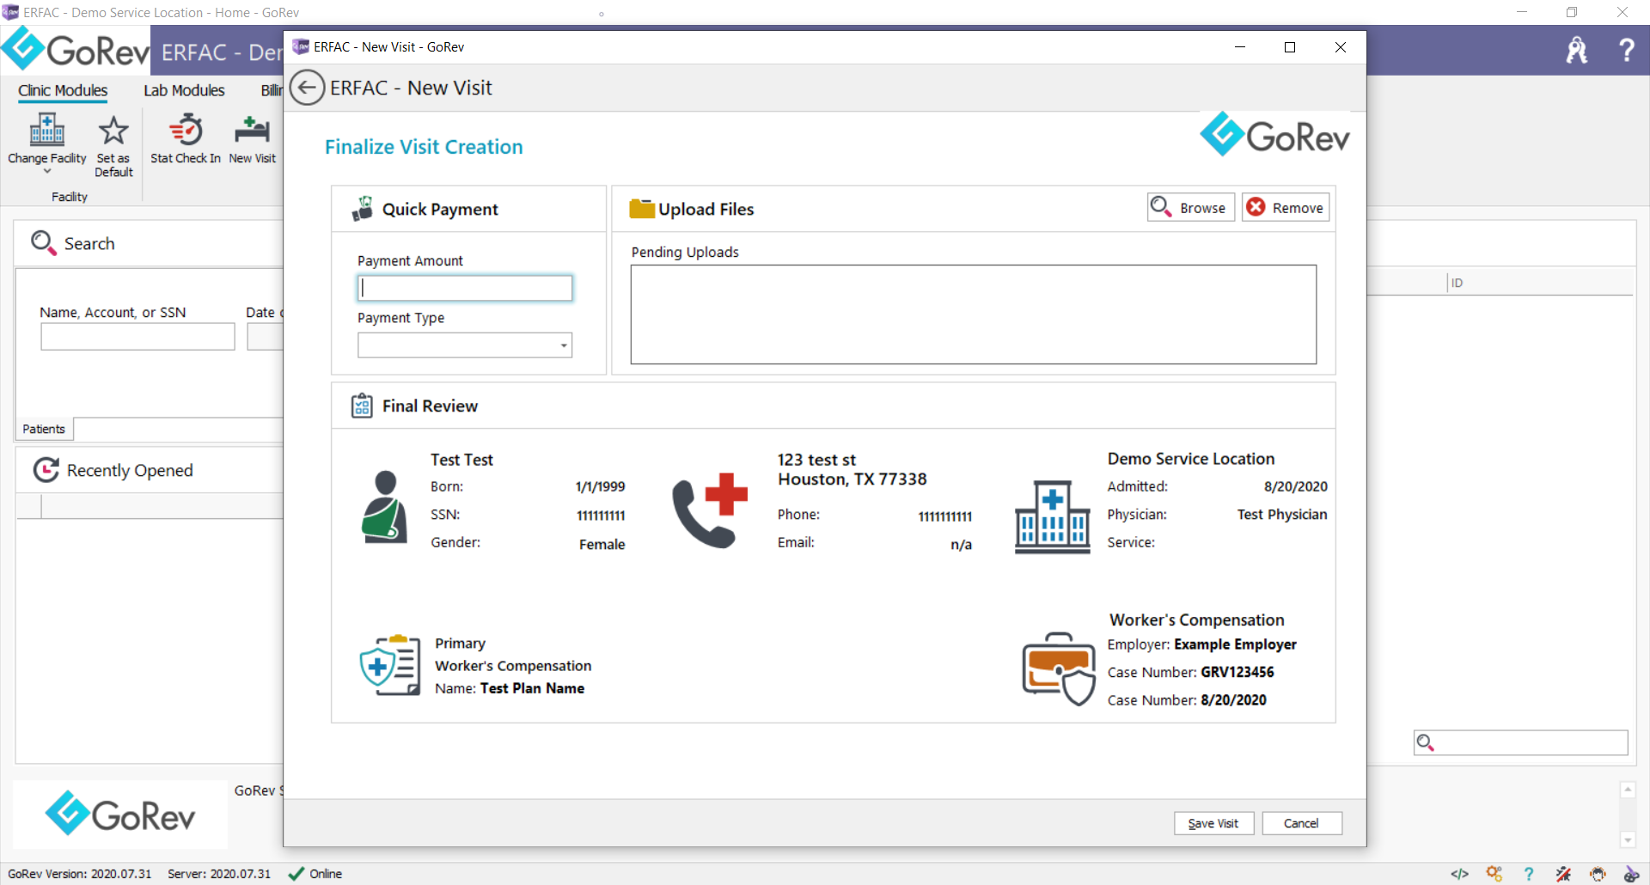Go back using the circular arrow button

coord(307,88)
